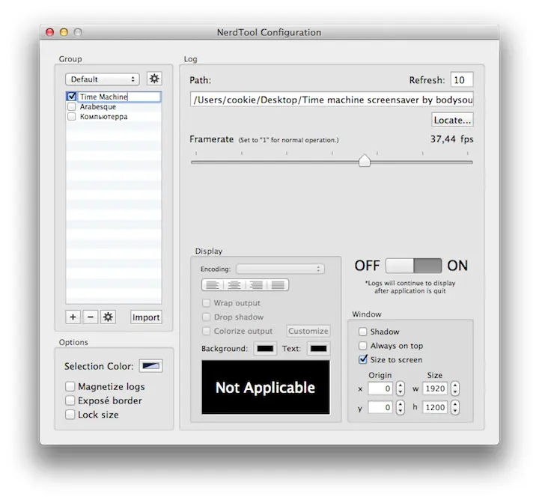Select center text alignment
539x500 pixels.
pyautogui.click(x=234, y=285)
